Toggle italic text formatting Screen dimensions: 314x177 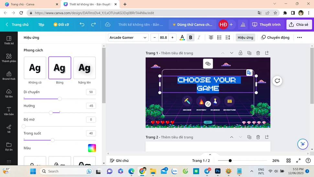tap(199, 38)
